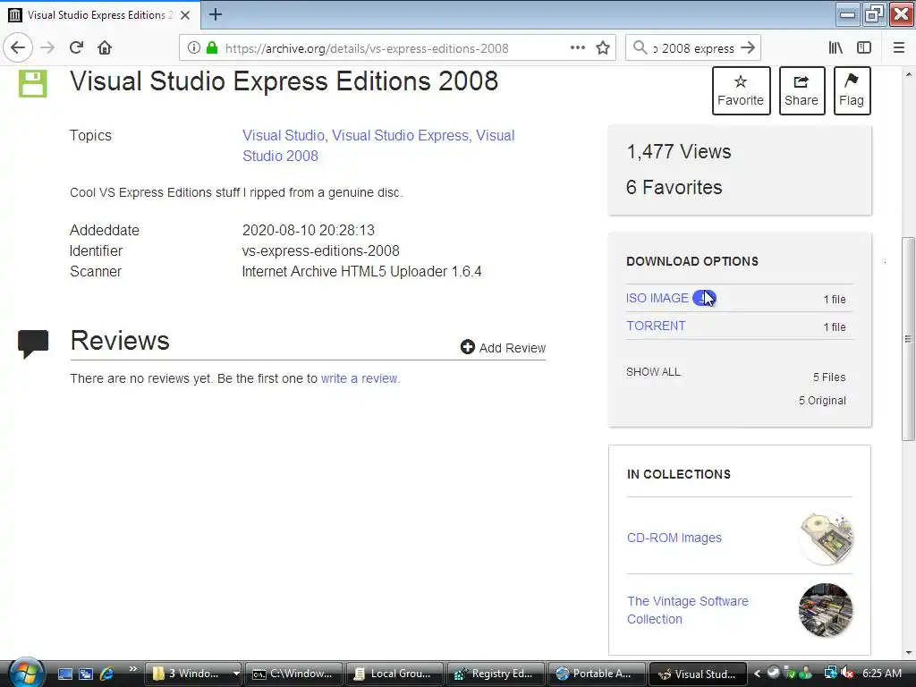The width and height of the screenshot is (916, 687).
Task: Click scrollbar up arrow
Action: (908, 75)
